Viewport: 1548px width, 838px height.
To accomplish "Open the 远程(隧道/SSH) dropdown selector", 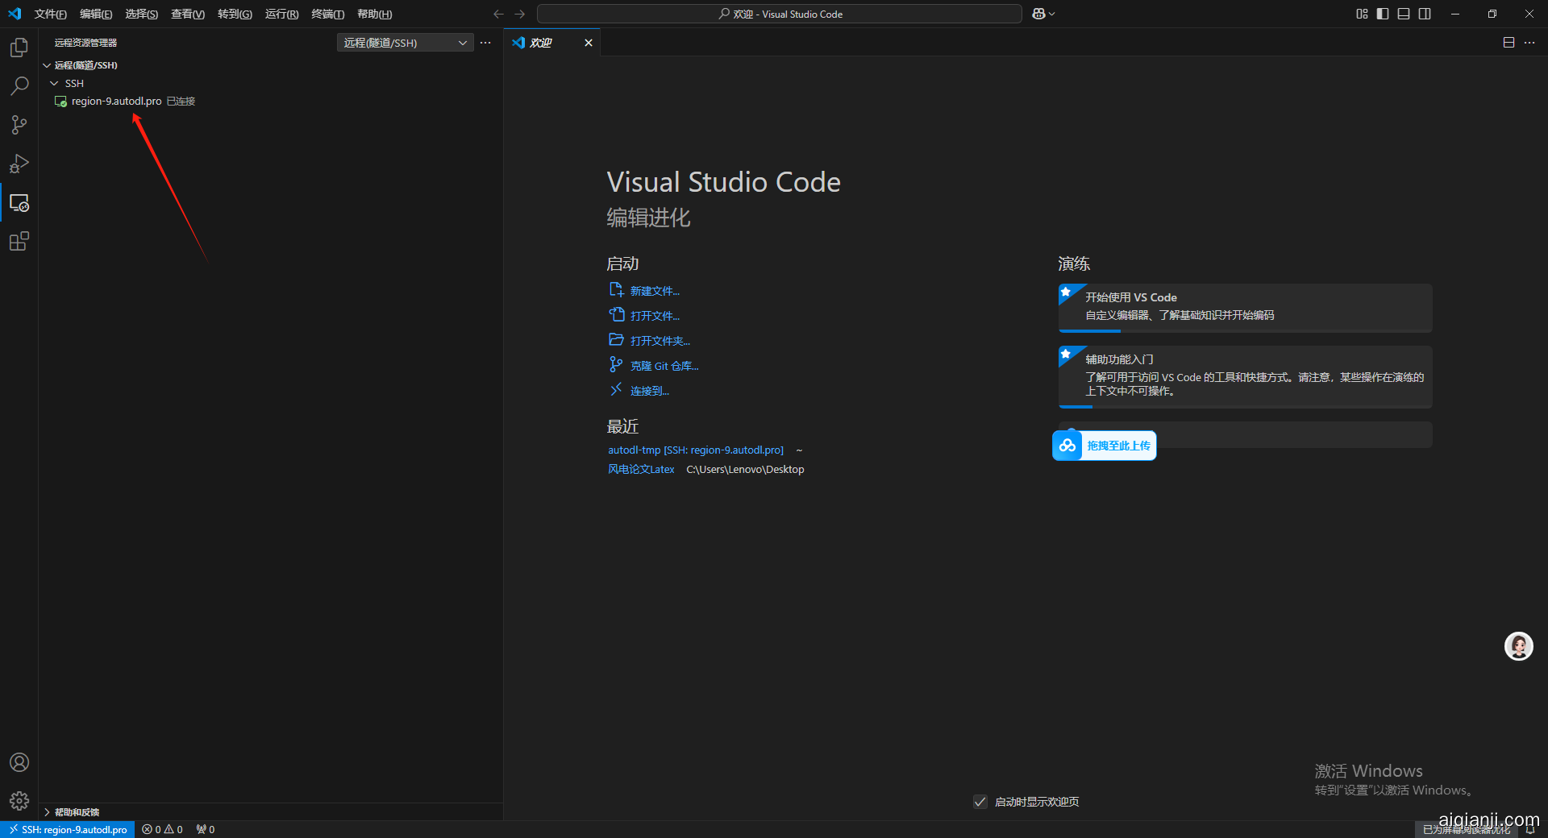I will (x=405, y=43).
